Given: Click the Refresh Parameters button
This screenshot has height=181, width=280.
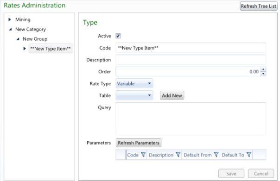Looking at the screenshot, I should pyautogui.click(x=139, y=143).
